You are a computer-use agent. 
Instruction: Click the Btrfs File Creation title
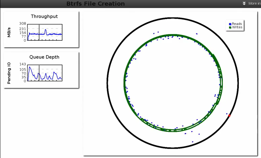pyautogui.click(x=95, y=4)
